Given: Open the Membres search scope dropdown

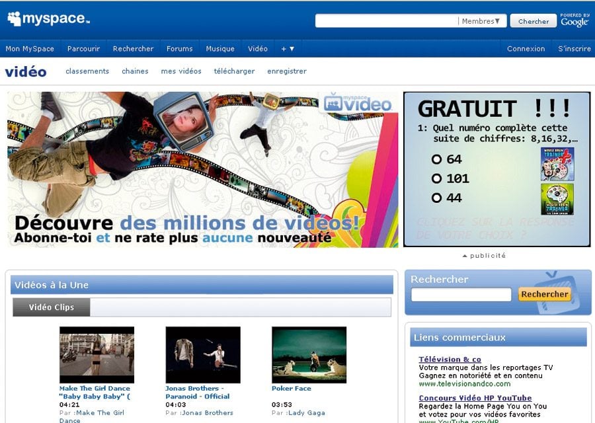Looking at the screenshot, I should [481, 21].
